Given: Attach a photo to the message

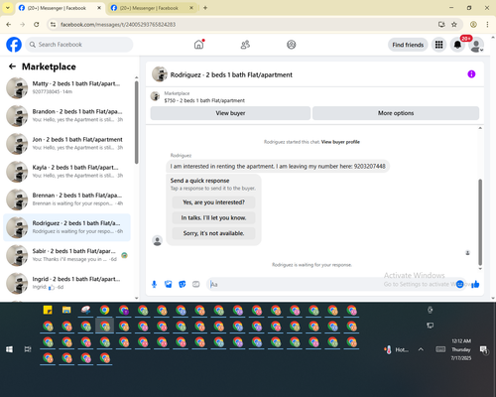Looking at the screenshot, I should click(168, 284).
